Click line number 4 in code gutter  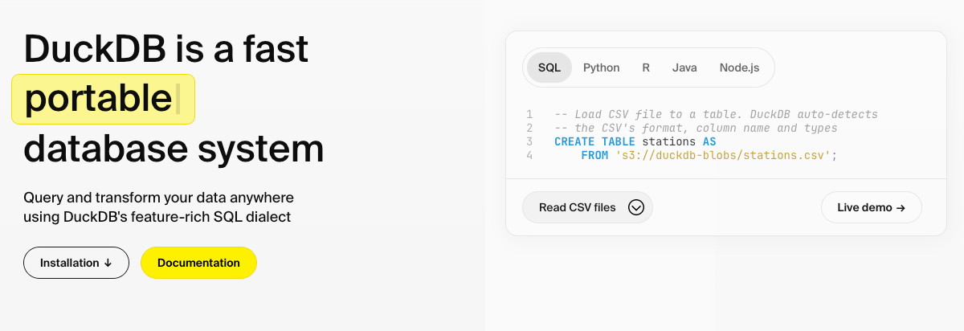click(x=529, y=155)
